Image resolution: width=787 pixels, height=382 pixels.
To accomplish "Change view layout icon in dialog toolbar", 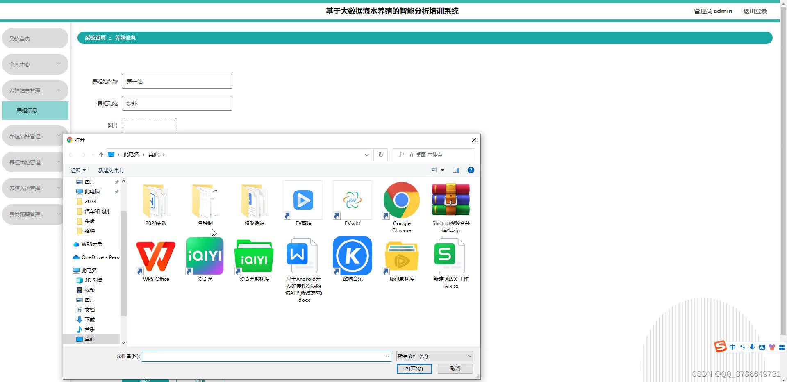I will click(x=434, y=170).
